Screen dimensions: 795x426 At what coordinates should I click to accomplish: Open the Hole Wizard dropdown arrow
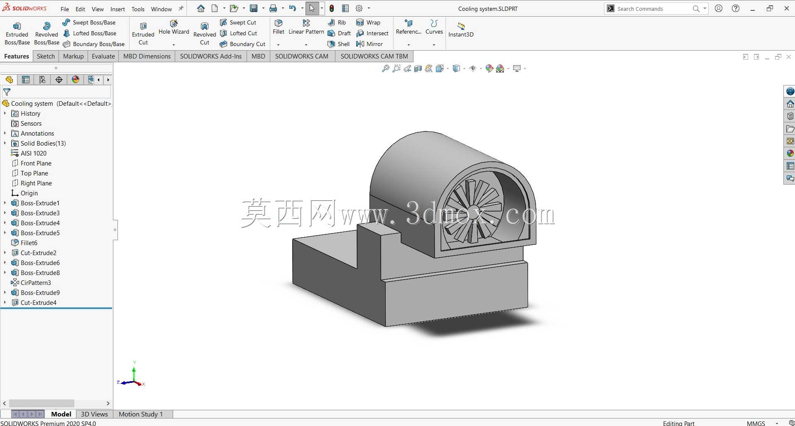point(174,45)
